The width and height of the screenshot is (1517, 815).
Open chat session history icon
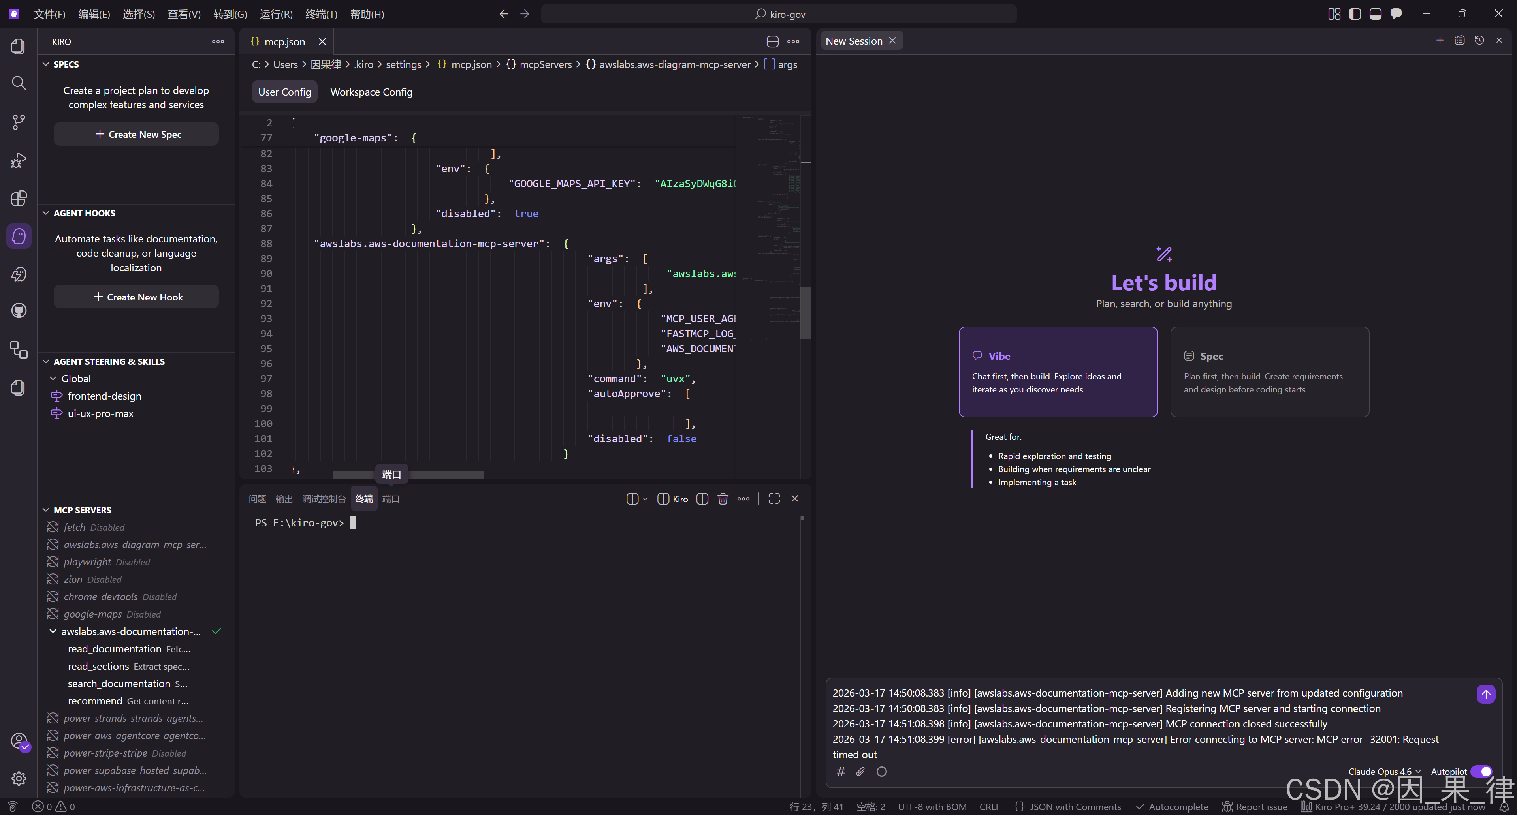point(1479,40)
